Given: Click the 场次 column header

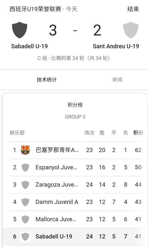Looking at the screenshot, I should tap(89, 133).
